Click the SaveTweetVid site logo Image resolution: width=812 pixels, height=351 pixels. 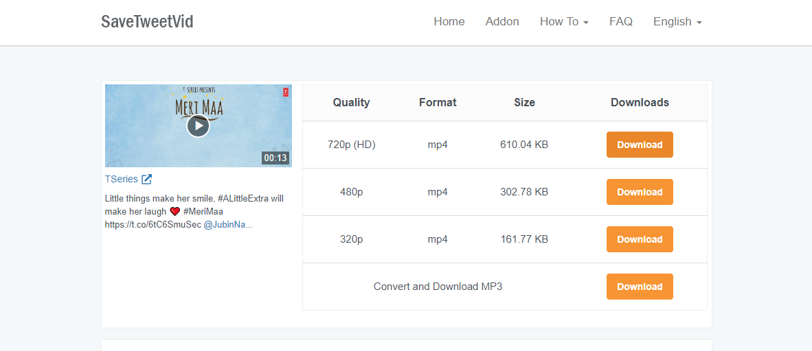147,22
